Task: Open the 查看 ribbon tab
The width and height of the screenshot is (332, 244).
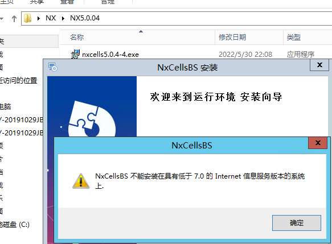Action: pyautogui.click(x=67, y=2)
